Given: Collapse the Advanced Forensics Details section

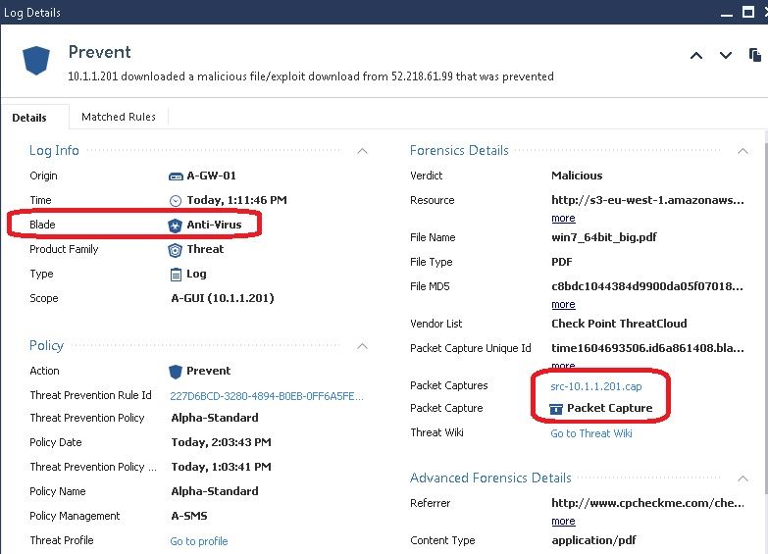Looking at the screenshot, I should click(x=742, y=478).
